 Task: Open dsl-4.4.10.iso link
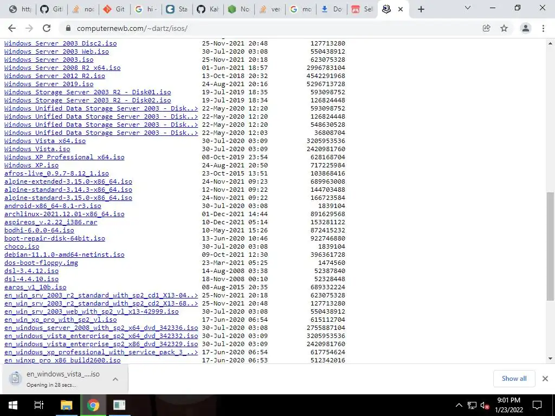(x=31, y=279)
